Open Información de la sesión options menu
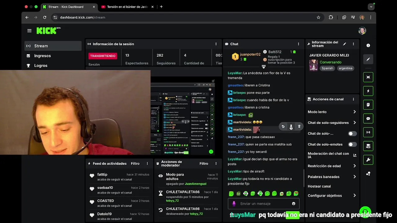Viewport: 397px width, 223px height. [x=216, y=44]
